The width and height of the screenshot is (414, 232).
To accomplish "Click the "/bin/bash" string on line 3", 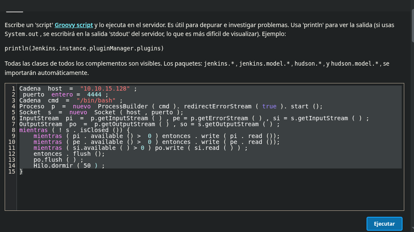I will tap(96, 101).
